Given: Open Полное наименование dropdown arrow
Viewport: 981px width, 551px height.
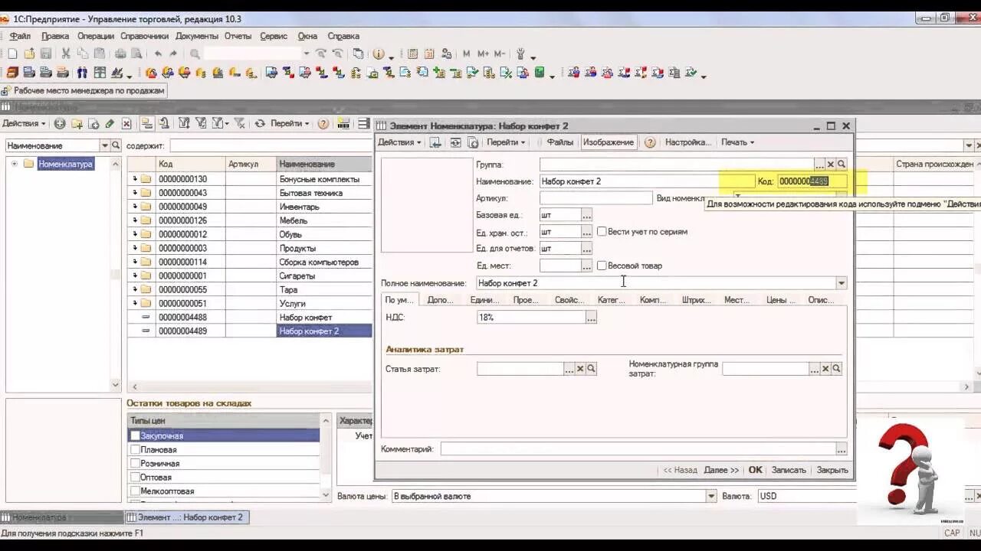Looking at the screenshot, I should 841,283.
